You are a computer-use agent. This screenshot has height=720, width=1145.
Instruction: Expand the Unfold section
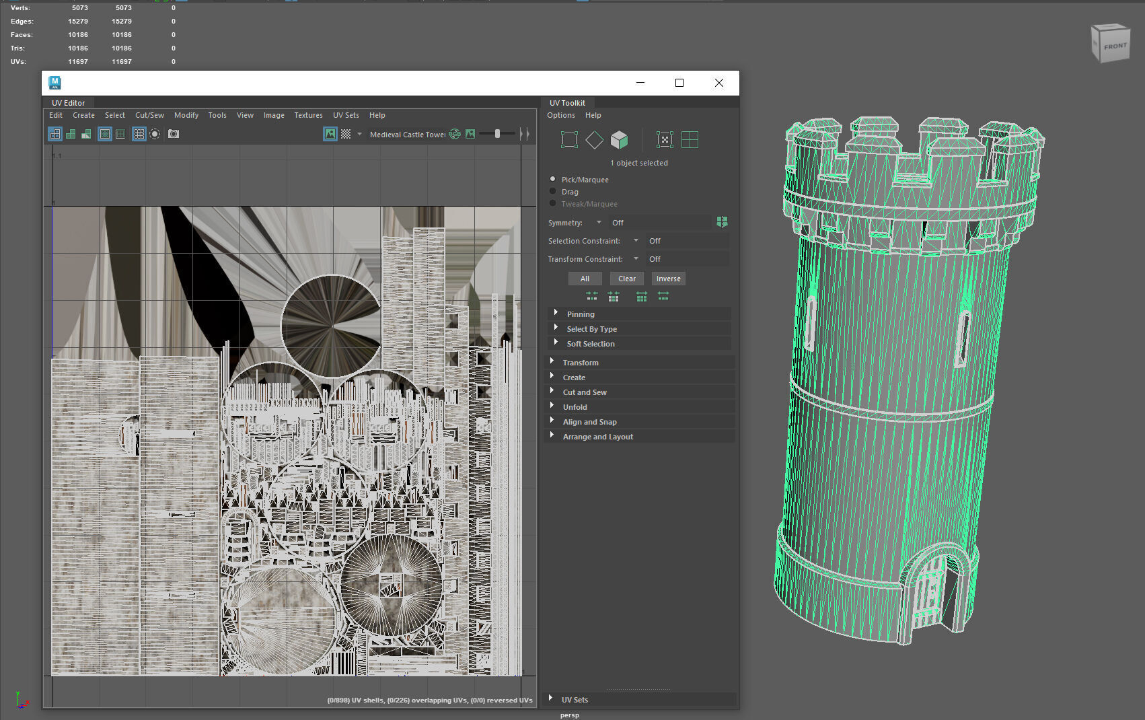[640, 406]
